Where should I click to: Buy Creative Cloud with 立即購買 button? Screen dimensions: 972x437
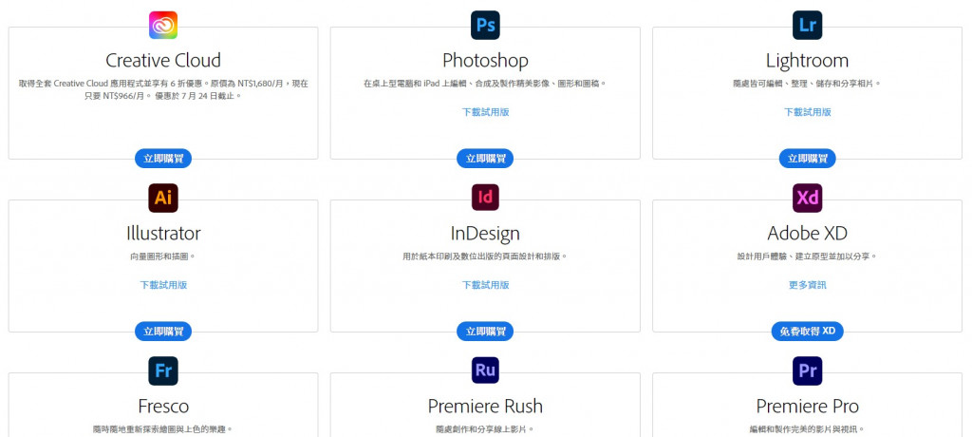pos(163,159)
